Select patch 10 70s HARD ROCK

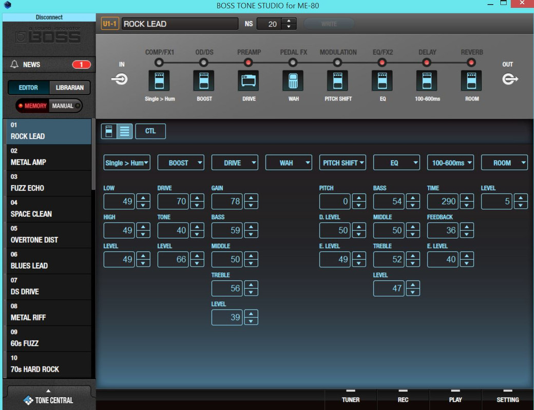(49, 364)
